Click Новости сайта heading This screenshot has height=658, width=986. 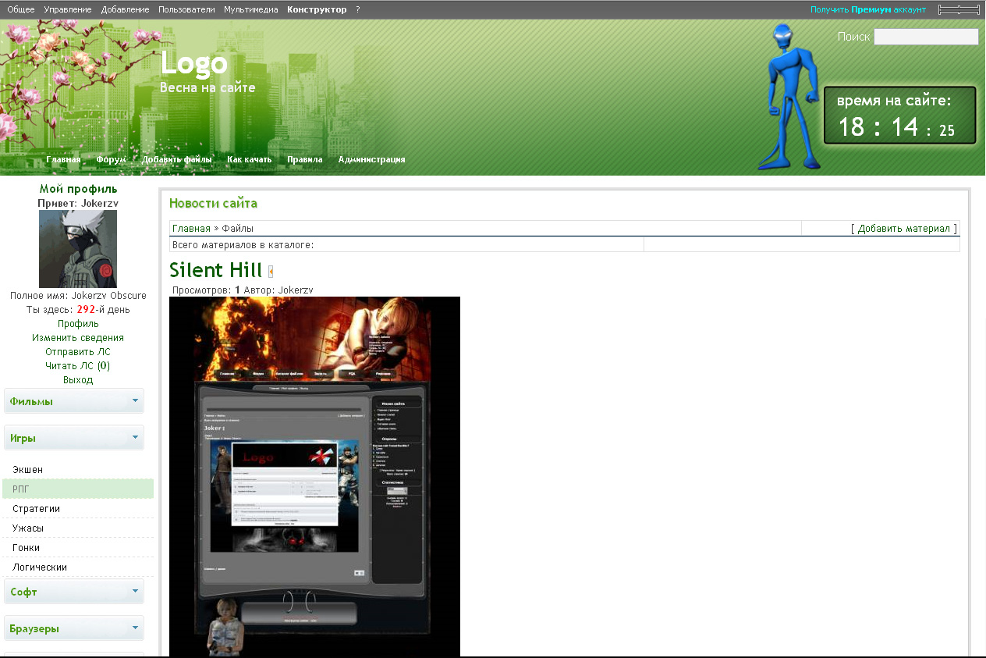[x=213, y=204]
